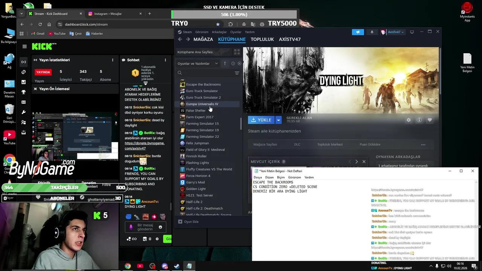Screen dimensions: 482x271
Task: Click Steam's blue announcements megaphone icon
Action: point(358,32)
